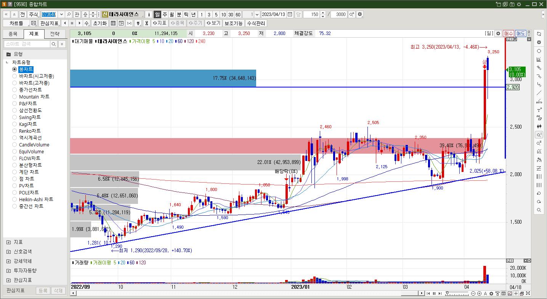Image resolution: width=547 pixels, height=299 pixels.
Task: Select the 주 weekly period button
Action: pos(165,14)
